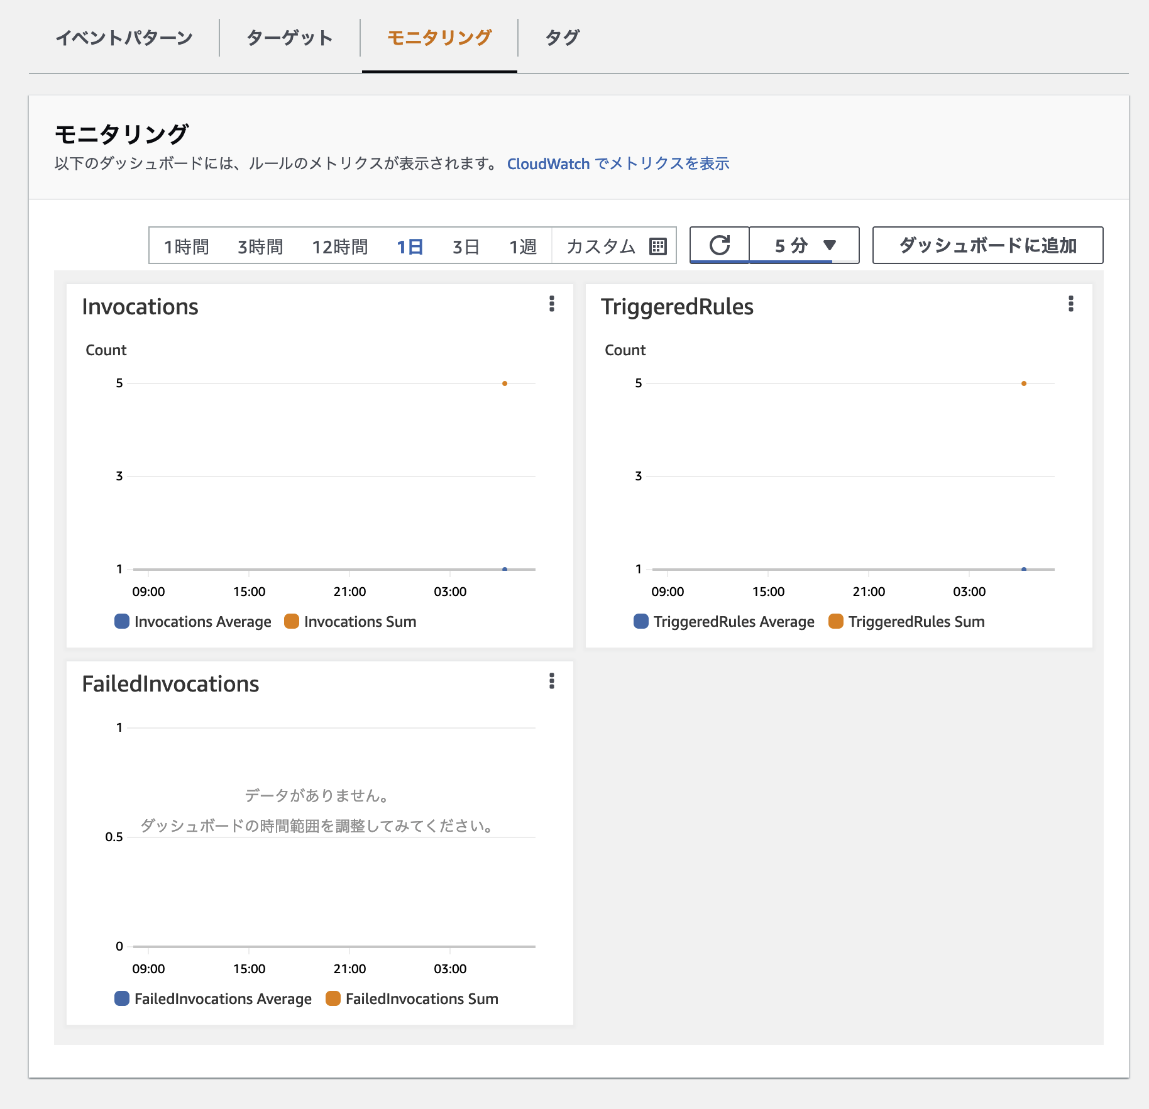Open the TriggeredRules chart options menu
The height and width of the screenshot is (1109, 1149).
tap(1070, 306)
